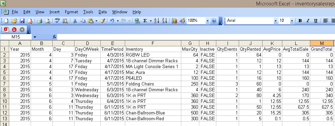This screenshot has height=126, width=335.
Task: Open Print Preview
Action: [47, 21]
